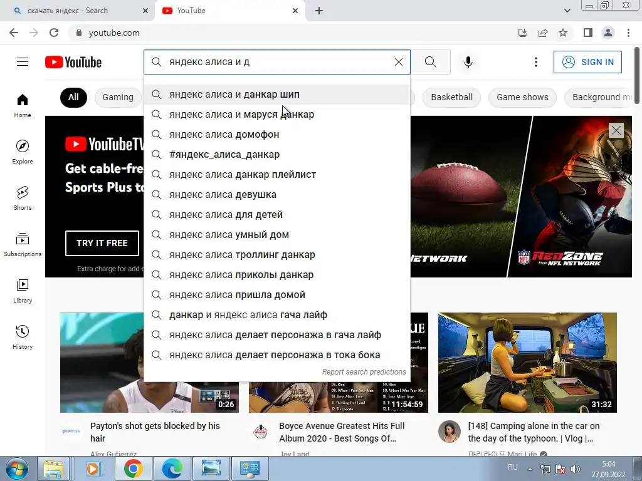Switch to the 'скачать яндекс - Search' tab

click(77, 11)
